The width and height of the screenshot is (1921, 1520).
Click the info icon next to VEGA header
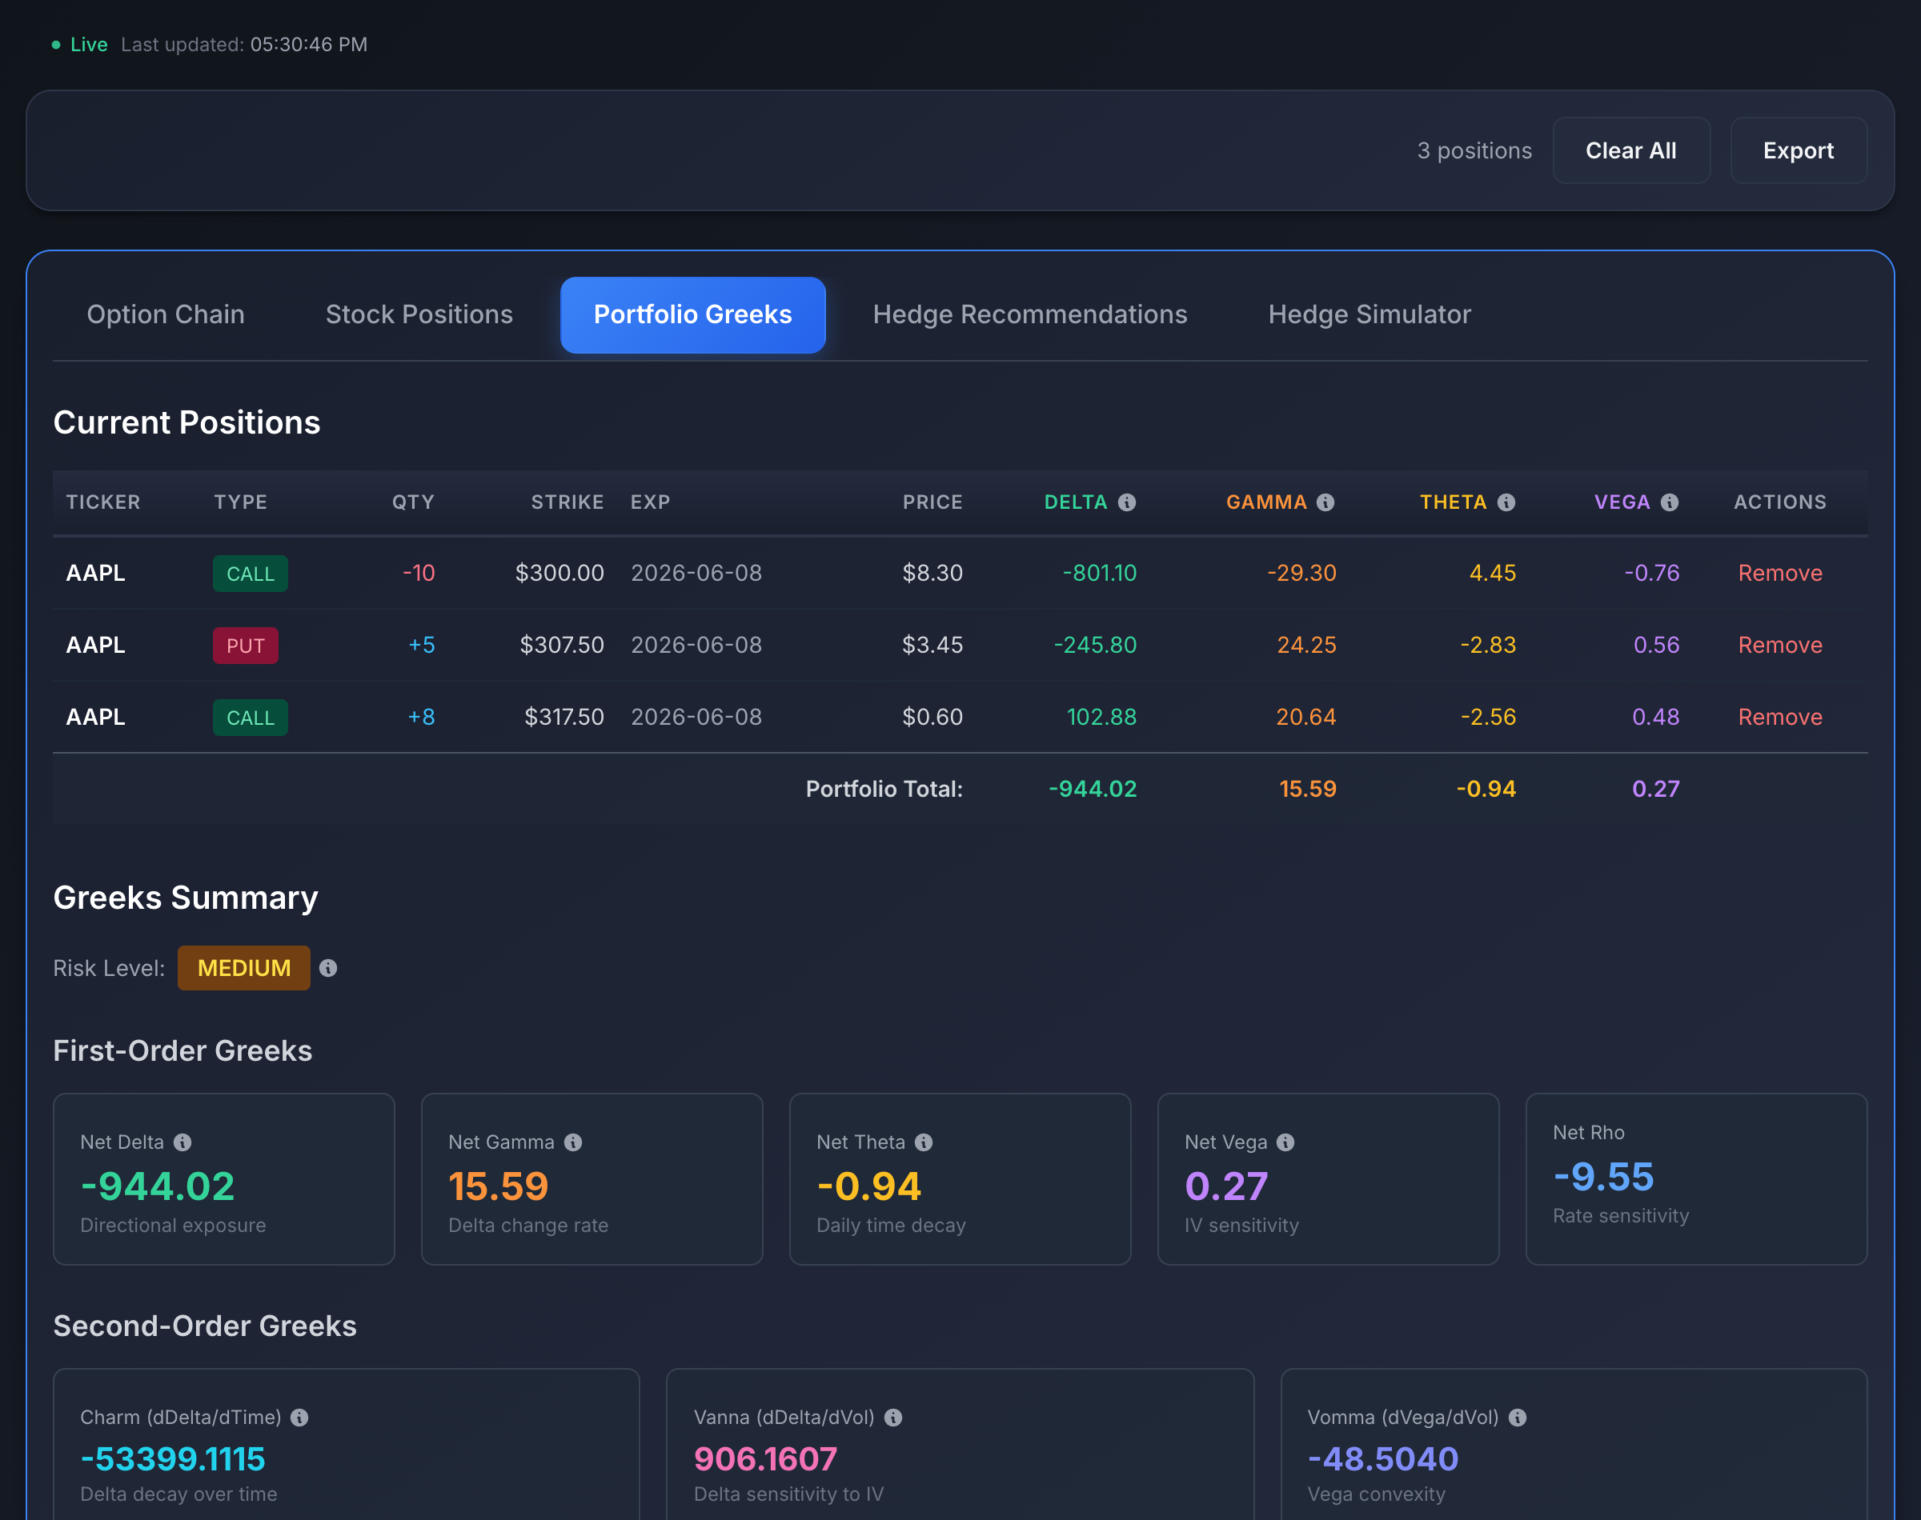[1670, 502]
